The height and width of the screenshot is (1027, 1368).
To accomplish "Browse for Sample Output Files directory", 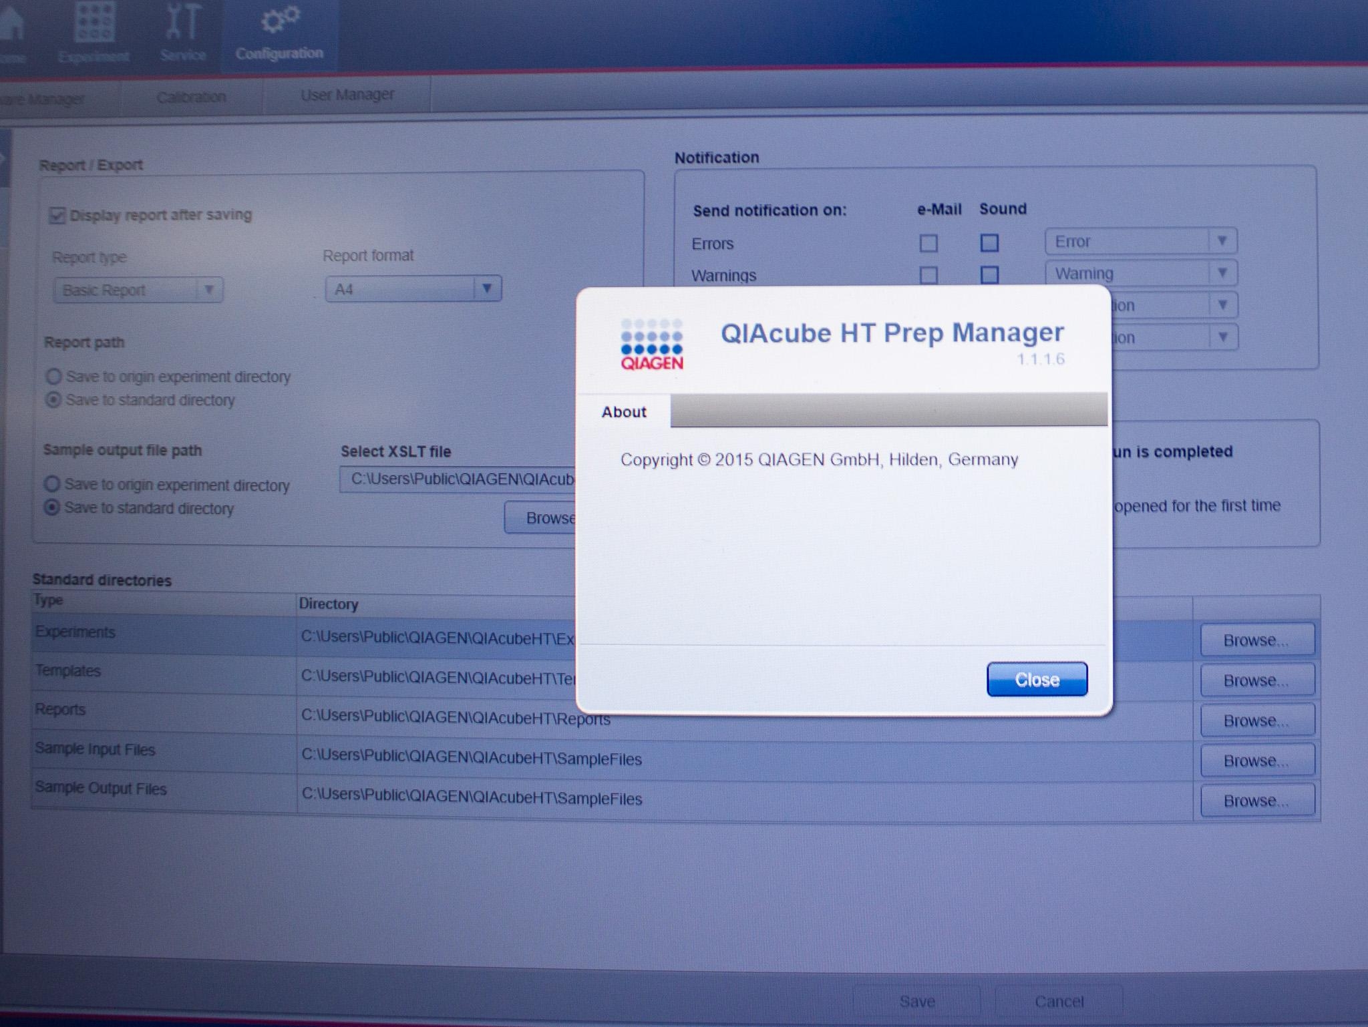I will [x=1256, y=801].
